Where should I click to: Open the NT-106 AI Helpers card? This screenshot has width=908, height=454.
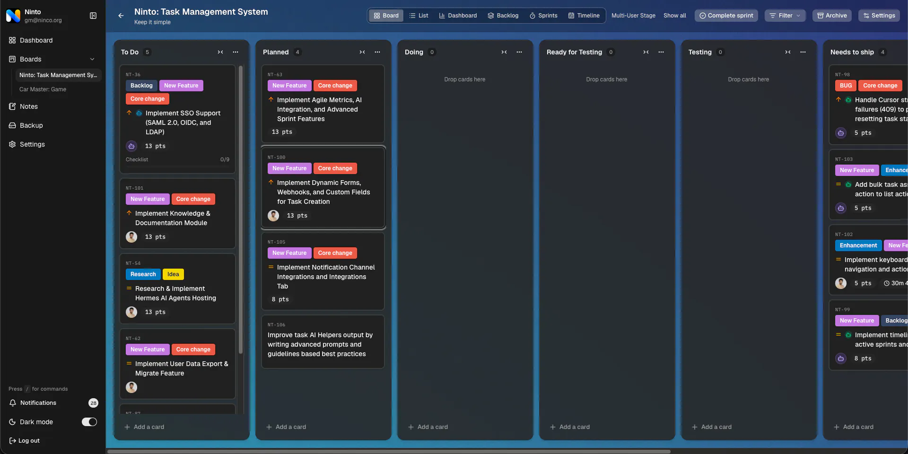(323, 341)
